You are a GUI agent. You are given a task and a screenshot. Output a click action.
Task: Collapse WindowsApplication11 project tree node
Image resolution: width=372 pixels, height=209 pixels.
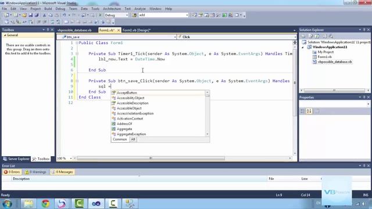[x=303, y=47]
